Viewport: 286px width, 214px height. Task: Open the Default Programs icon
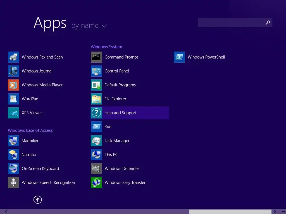(x=96, y=85)
